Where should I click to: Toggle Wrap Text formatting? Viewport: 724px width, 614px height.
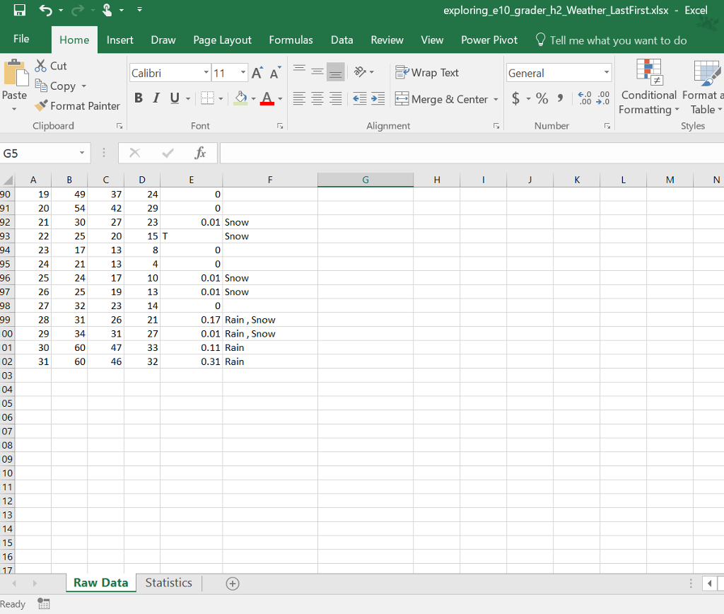pyautogui.click(x=403, y=72)
